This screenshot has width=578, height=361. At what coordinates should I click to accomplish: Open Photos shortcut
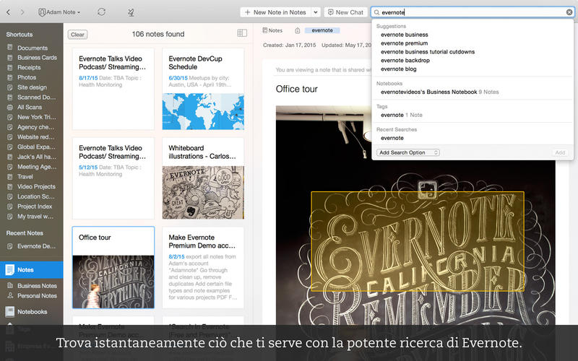27,78
